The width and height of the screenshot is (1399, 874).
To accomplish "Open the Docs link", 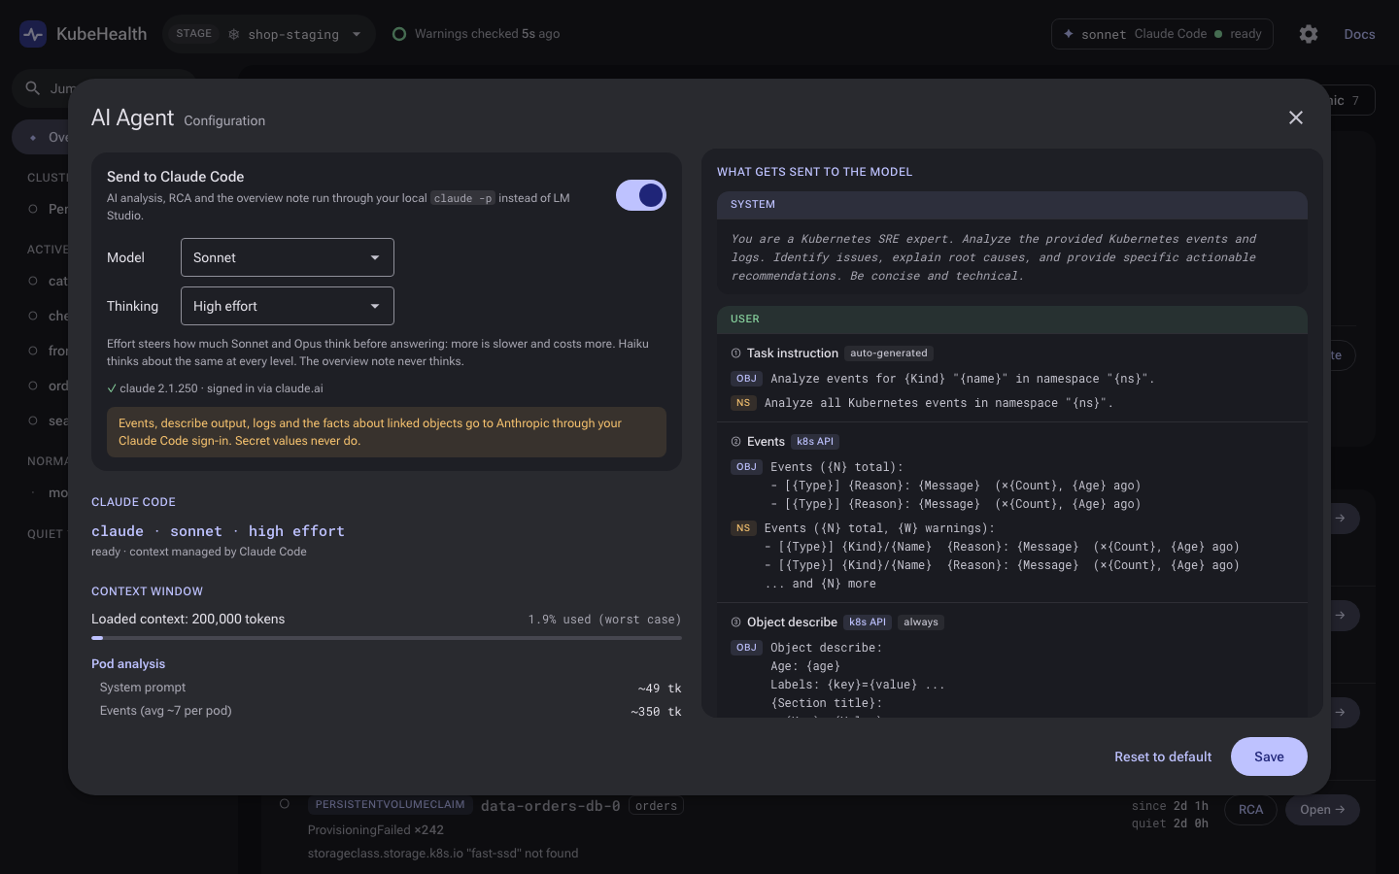I will point(1359,34).
